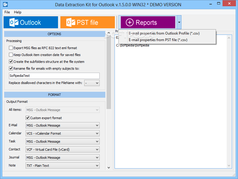Open the Note format dropdown
Screen dimensions: 238x179
tap(62, 166)
